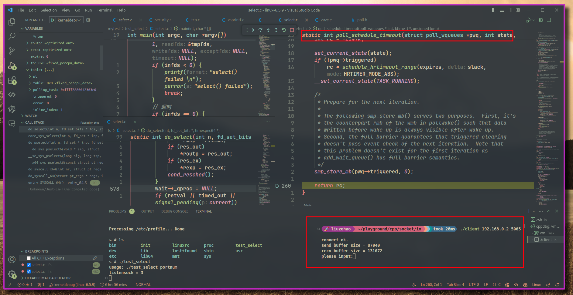573x295 pixels.
Task: Open Customize Layout icon in title bar
Action: pyautogui.click(x=518, y=10)
